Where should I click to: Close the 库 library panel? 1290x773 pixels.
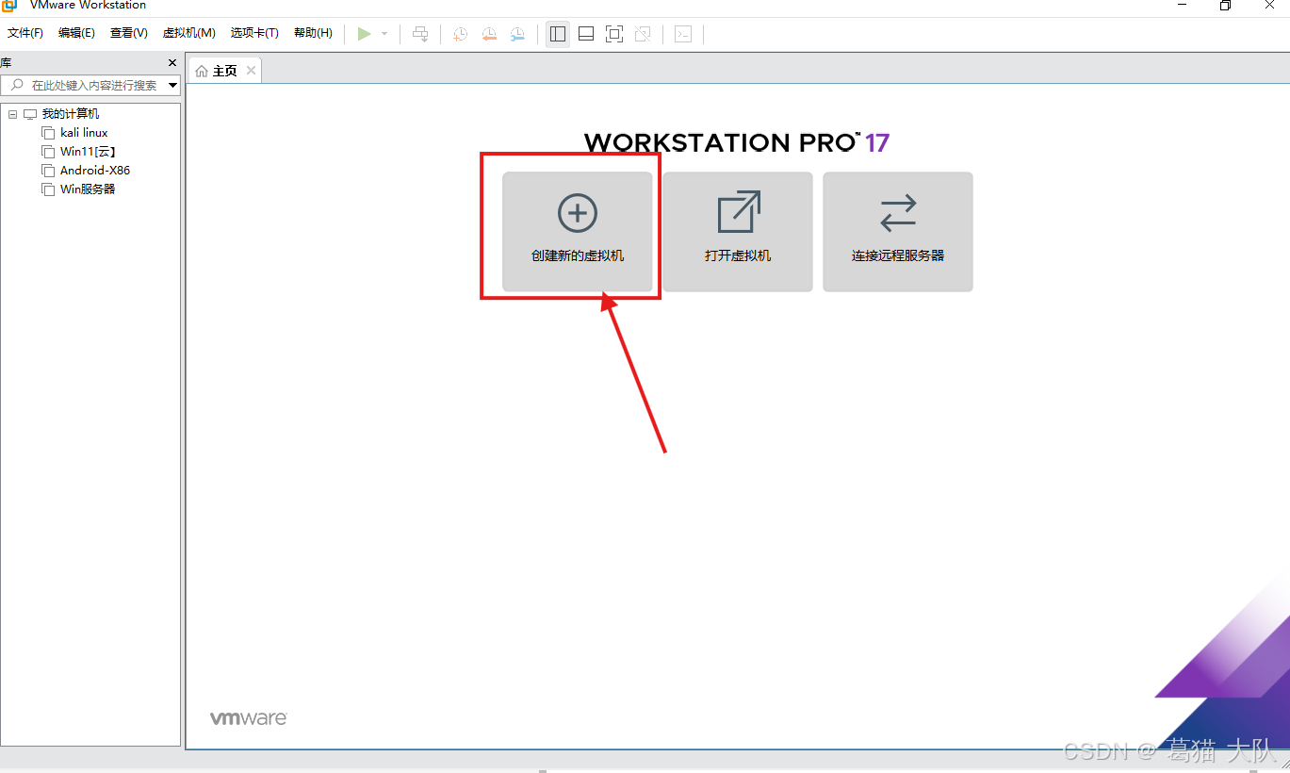pyautogui.click(x=172, y=63)
